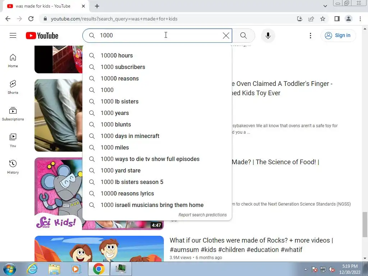
Task: Launch Internet Explorer from taskbar
Action: [32, 269]
